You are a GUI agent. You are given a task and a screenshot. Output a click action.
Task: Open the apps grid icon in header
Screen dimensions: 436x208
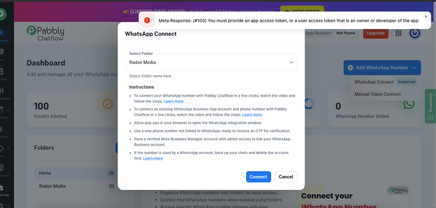pos(398,33)
